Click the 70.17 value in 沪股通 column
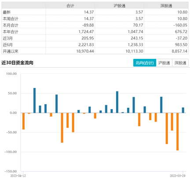This screenshot has width=190, height=178. click(138, 25)
